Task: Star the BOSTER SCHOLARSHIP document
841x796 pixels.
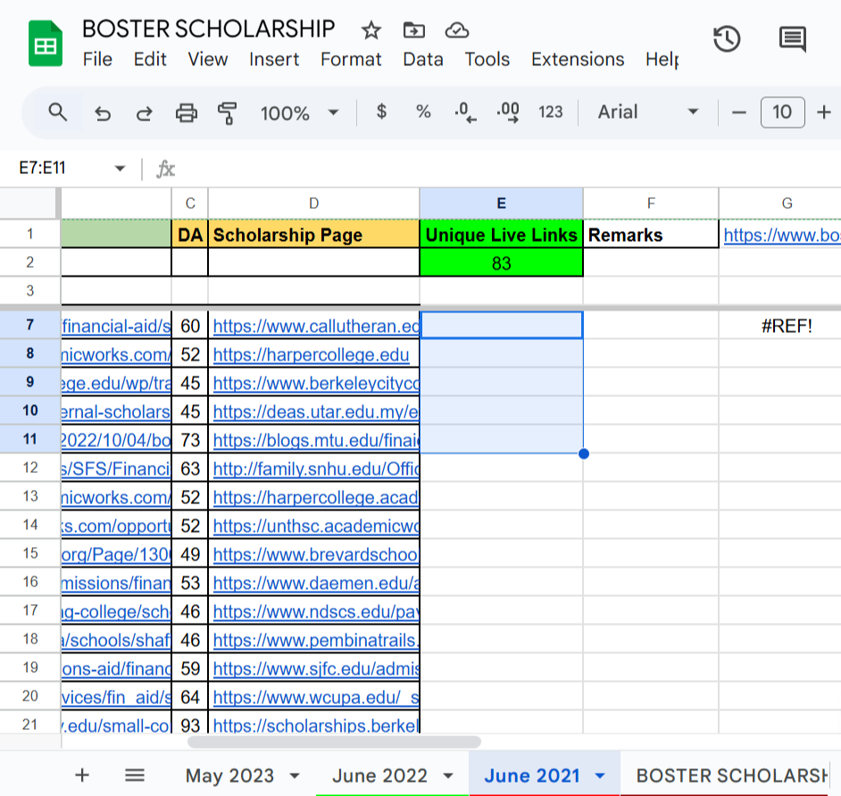Action: 371,30
